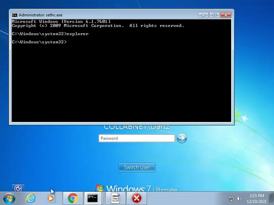Switch to Command Prompt taskbar button
274x205 pixels.
click(92, 199)
